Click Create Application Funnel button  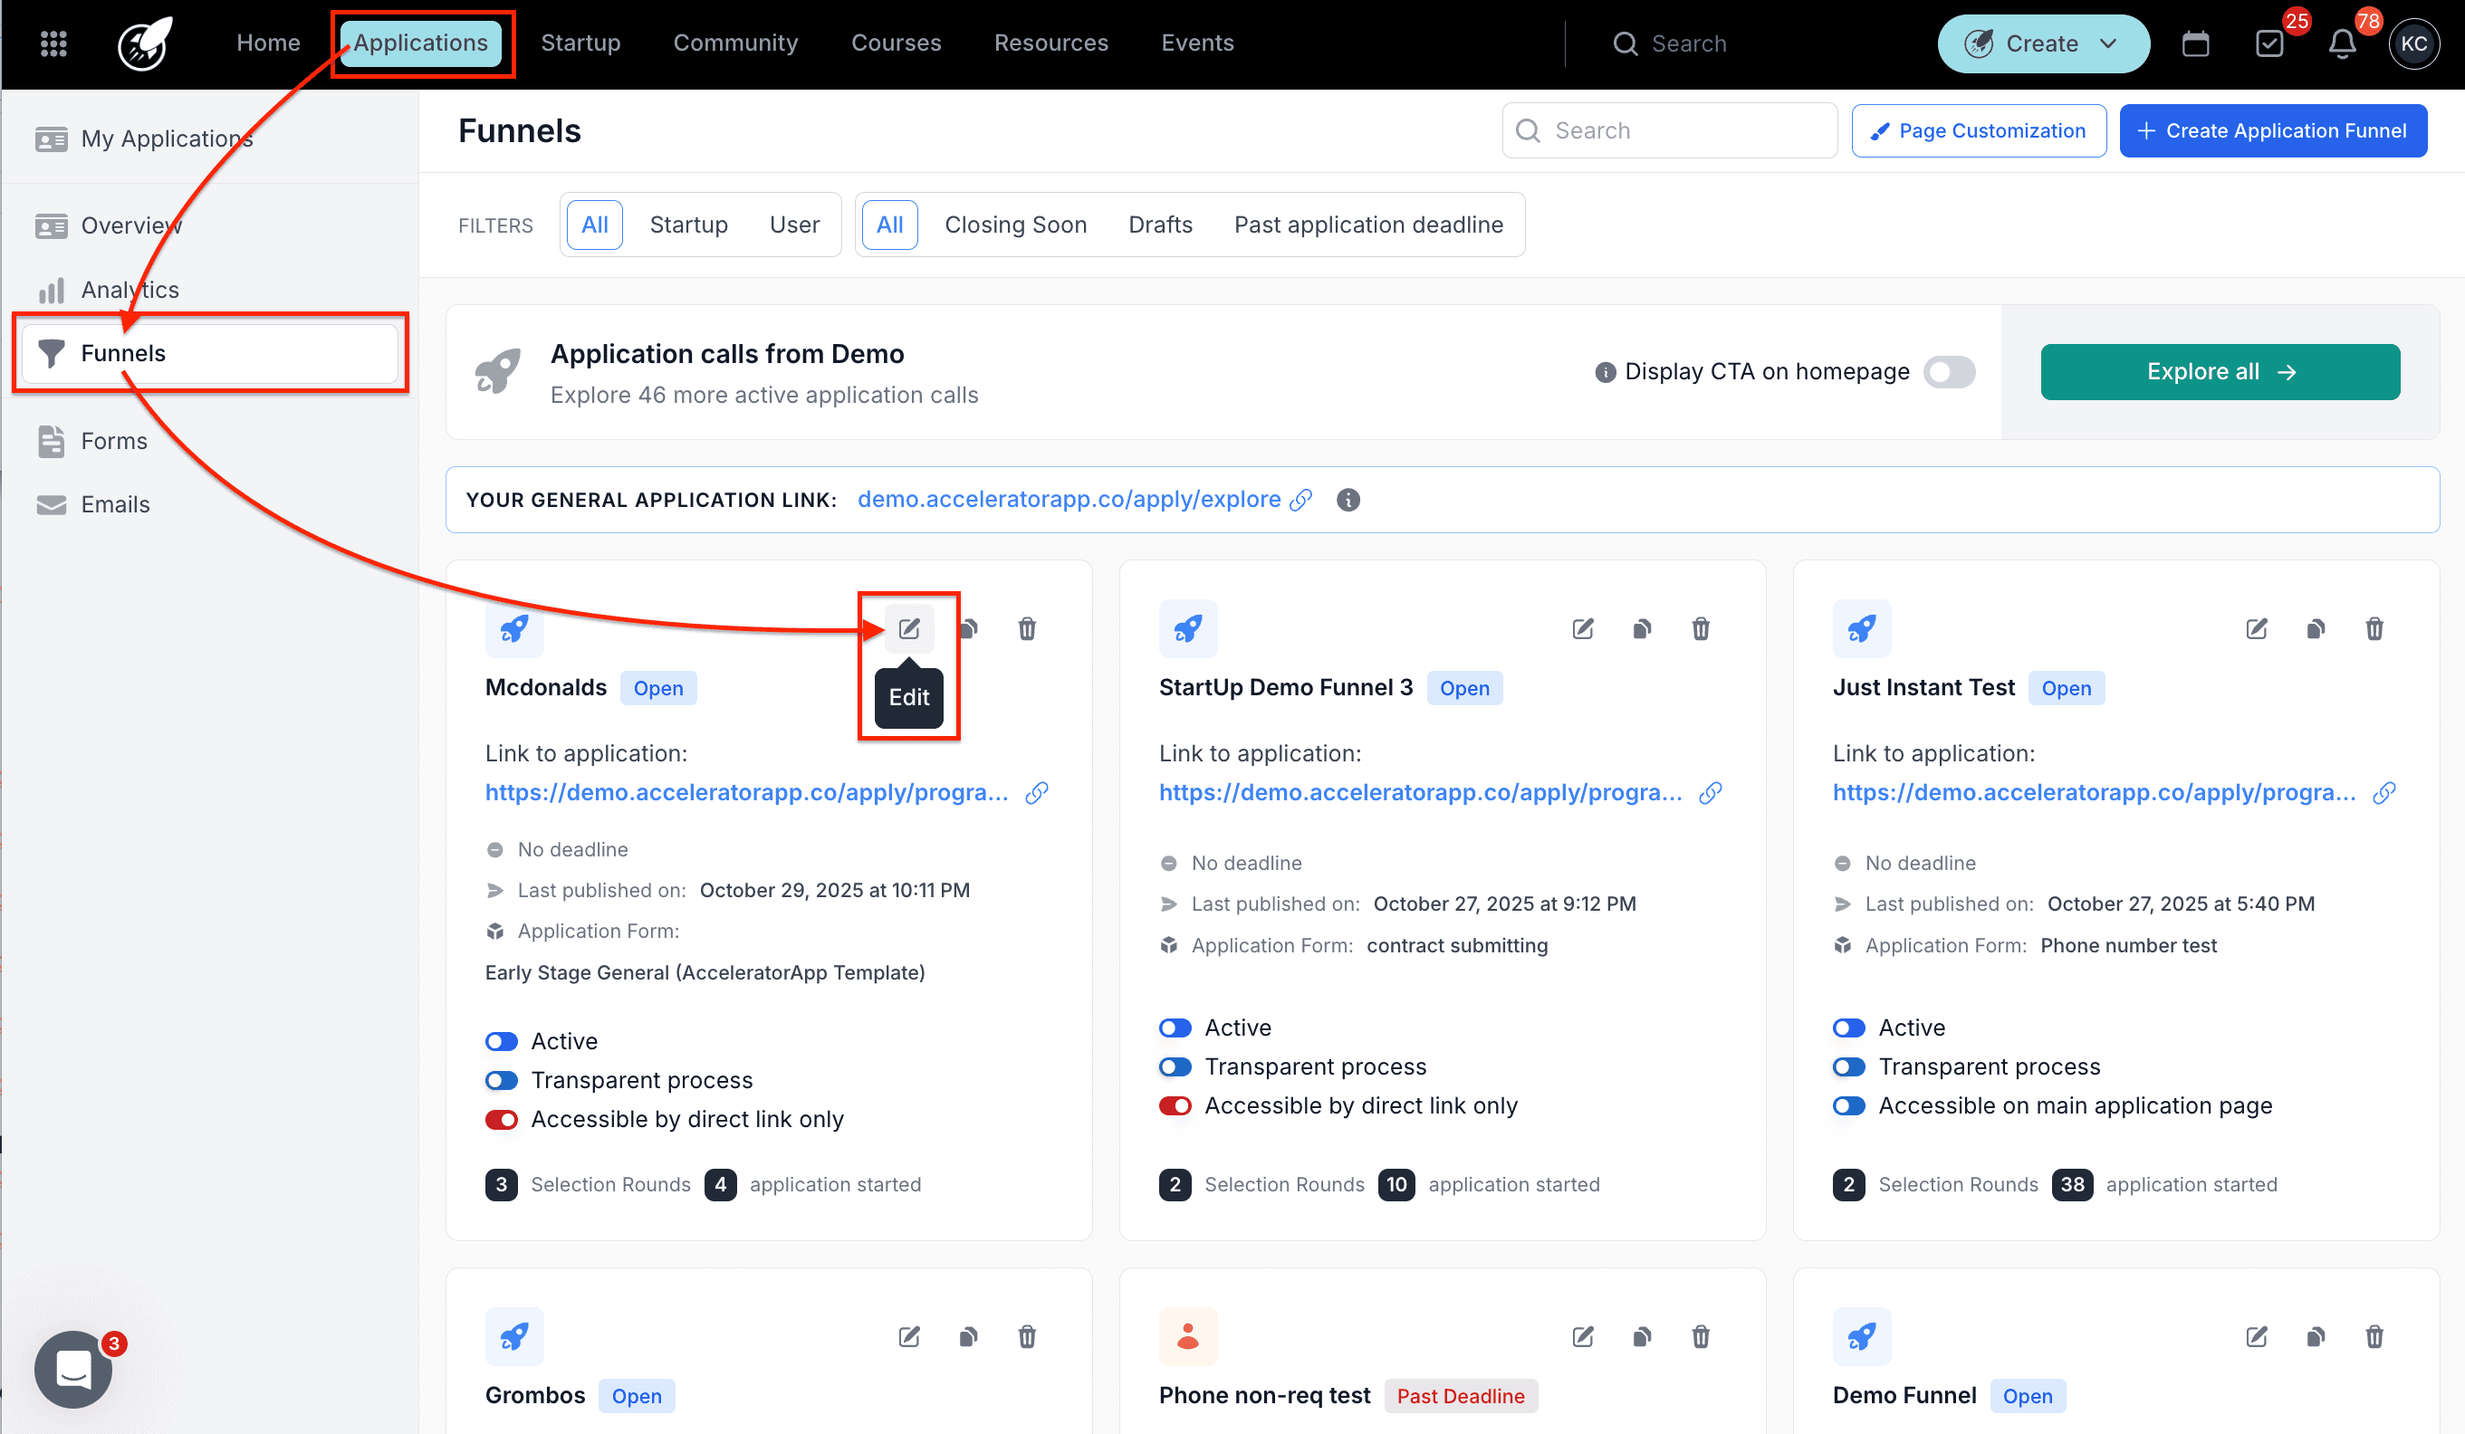click(x=2272, y=130)
